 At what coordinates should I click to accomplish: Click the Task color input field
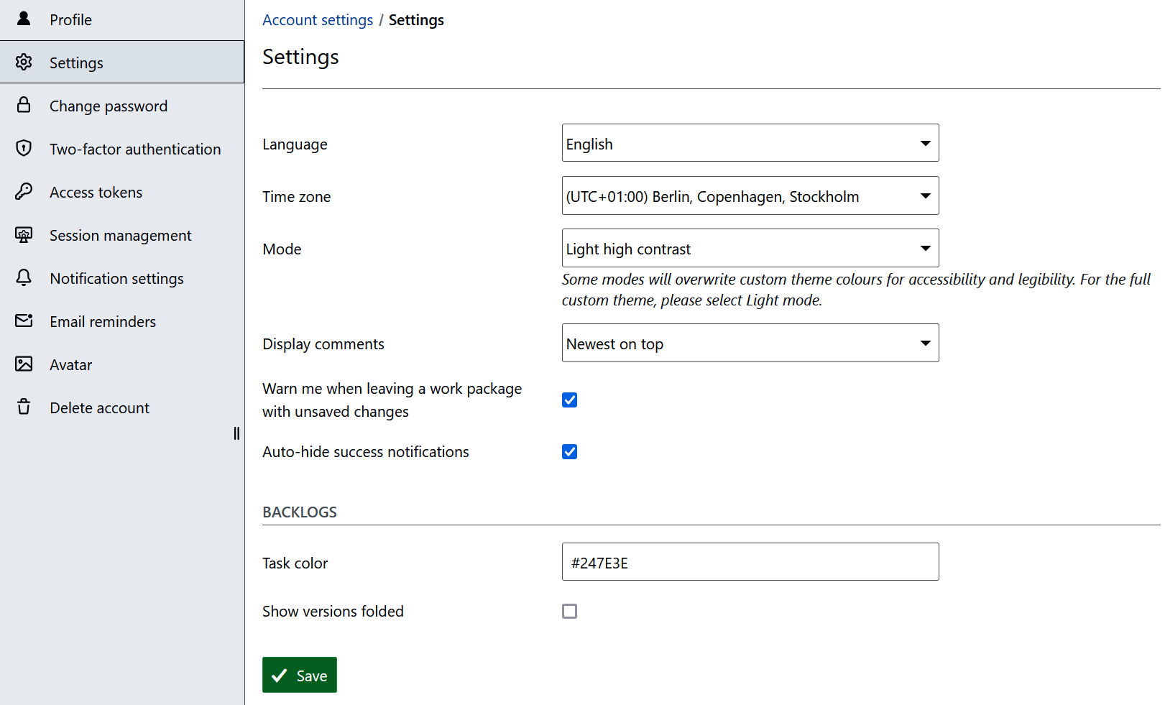coord(750,562)
